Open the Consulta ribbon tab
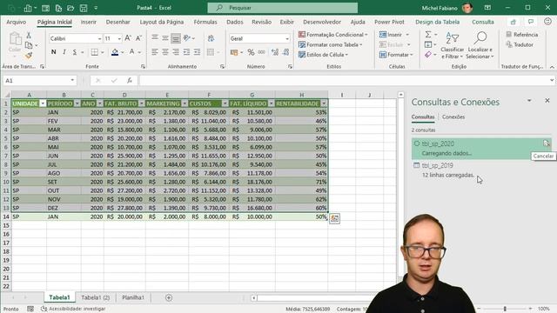The height and width of the screenshot is (313, 557). (x=483, y=22)
